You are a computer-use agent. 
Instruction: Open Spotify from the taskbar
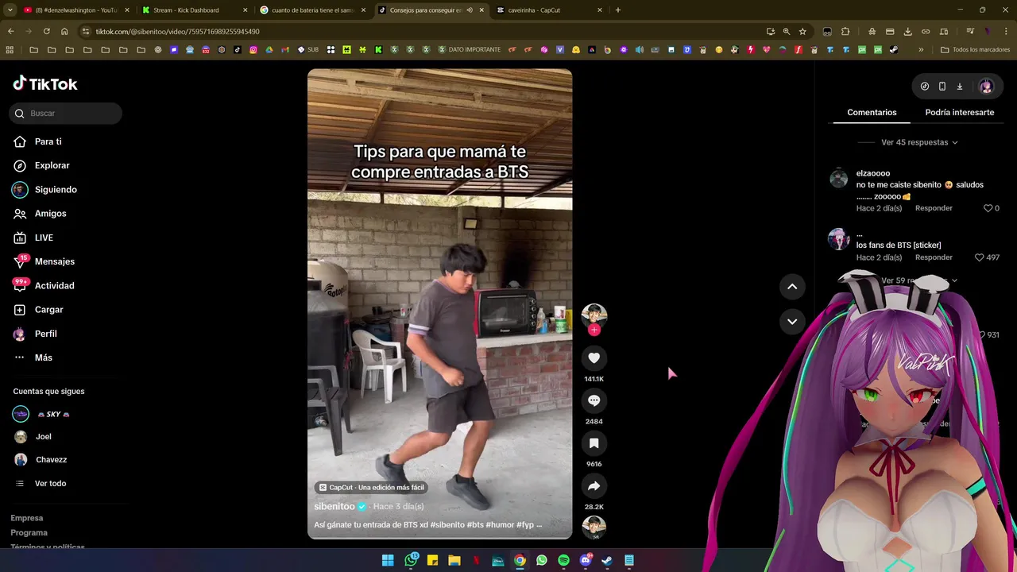tap(563, 560)
